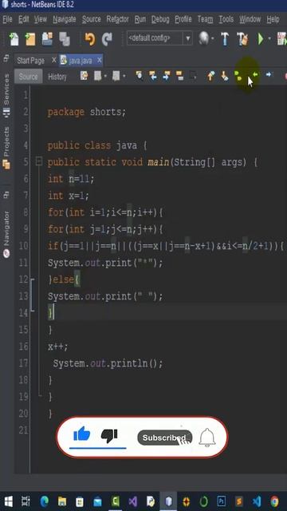Open Task View from the taskbar
287x511 pixels.
coord(26,501)
